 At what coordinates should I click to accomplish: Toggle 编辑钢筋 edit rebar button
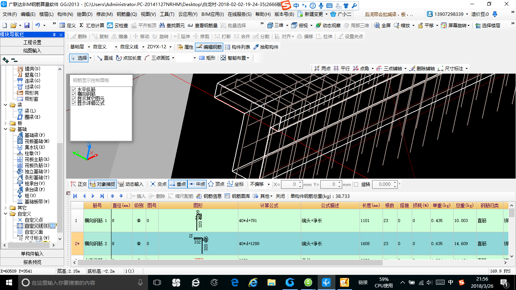coord(209,47)
